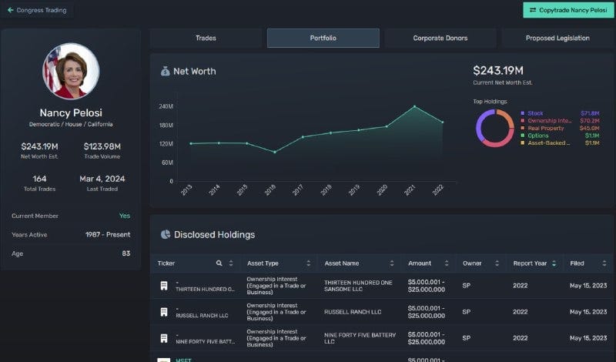Viewport: 616px width, 362px height.
Task: Open the Proposed Legislation tab
Action: pos(557,39)
